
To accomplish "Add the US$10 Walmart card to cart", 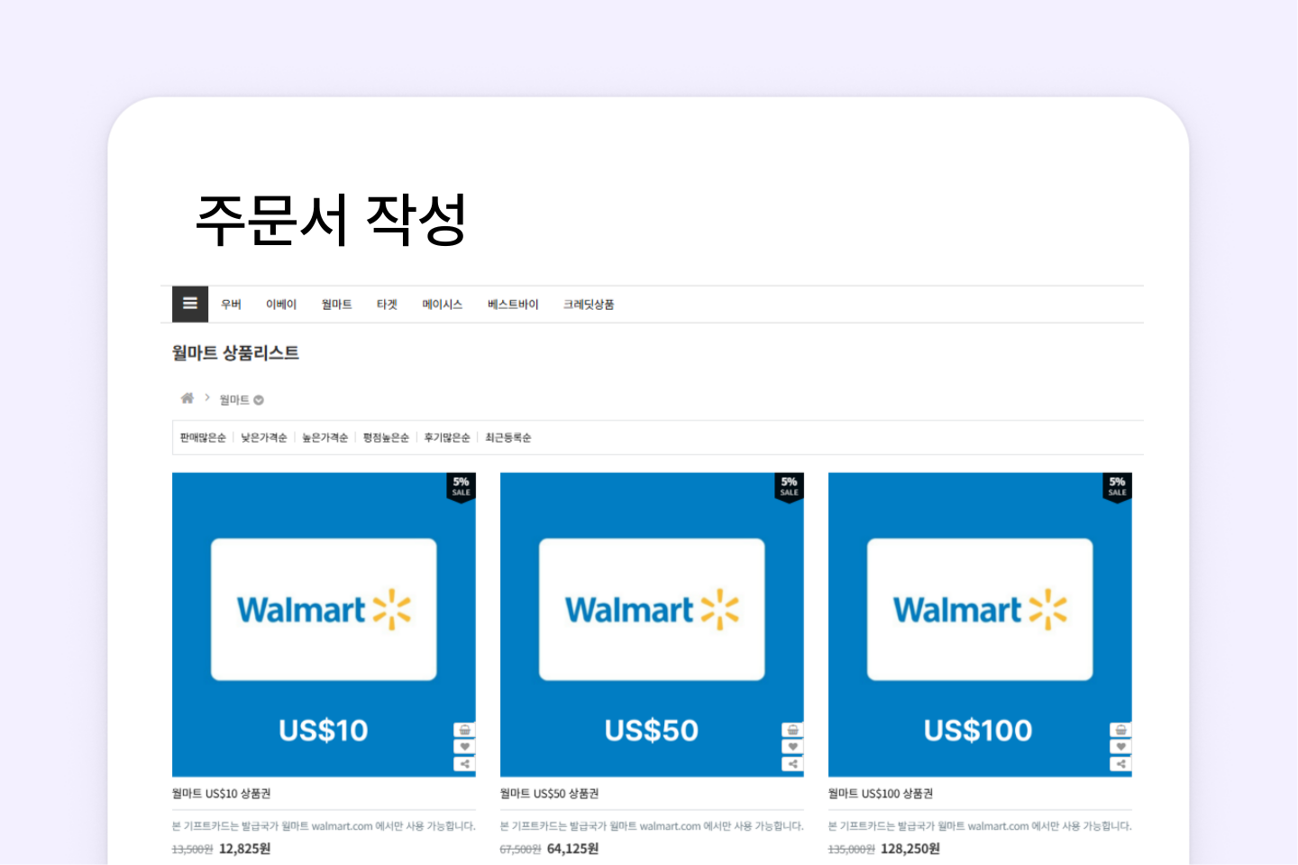I will point(464,730).
